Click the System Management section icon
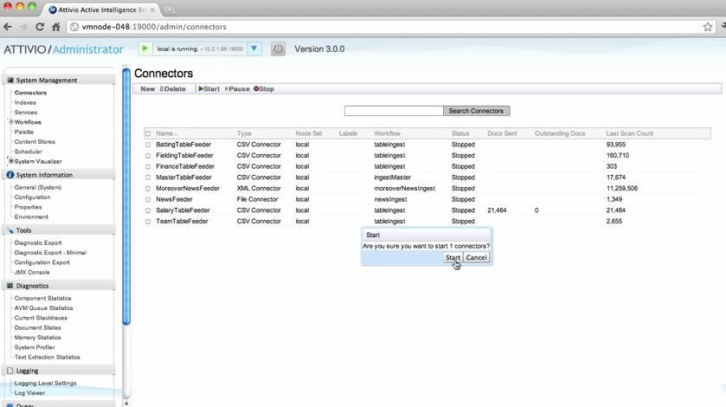Screen dimensions: 726x407 tap(10, 81)
